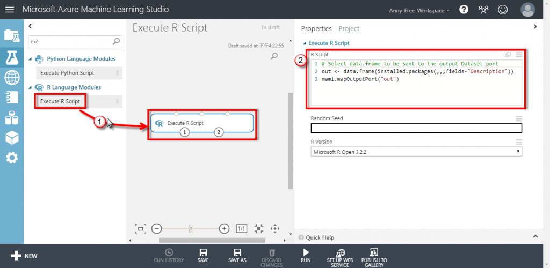Click the center canvas selection icon
This screenshot has width=550, height=268.
(258, 229)
